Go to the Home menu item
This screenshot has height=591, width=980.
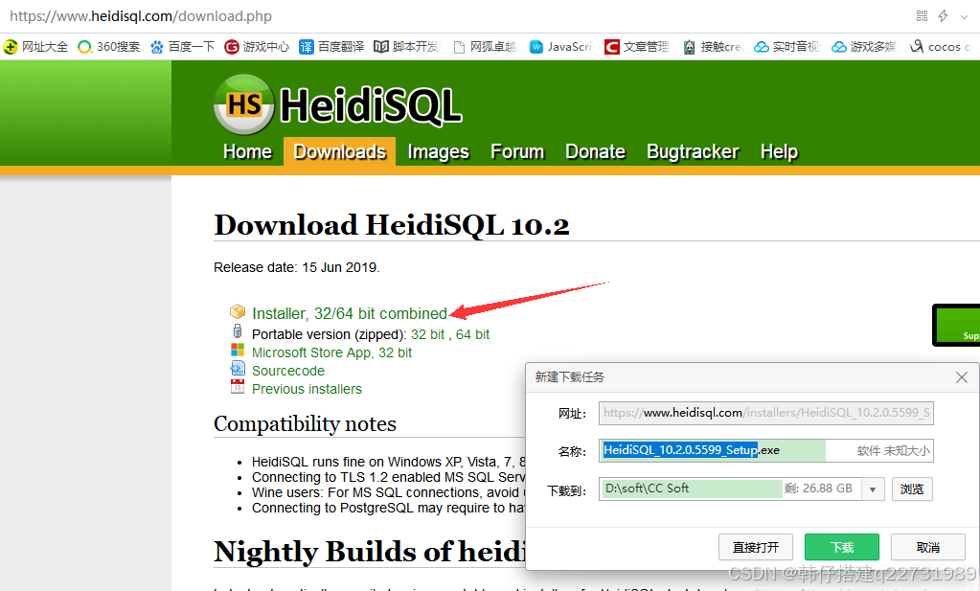(247, 151)
